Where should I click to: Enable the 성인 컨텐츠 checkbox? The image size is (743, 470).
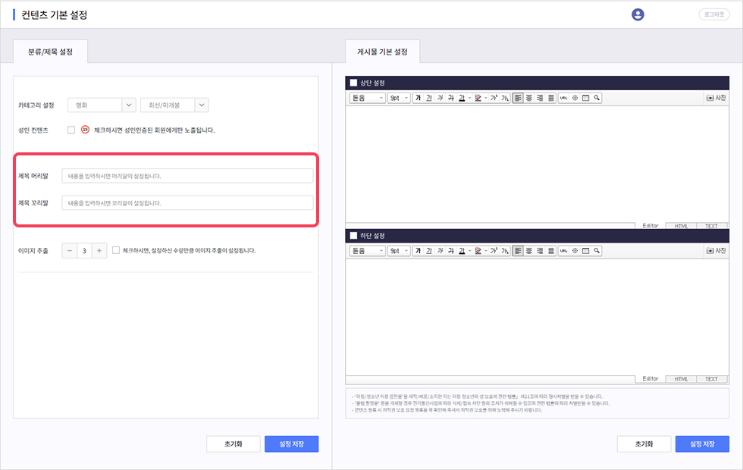click(71, 130)
